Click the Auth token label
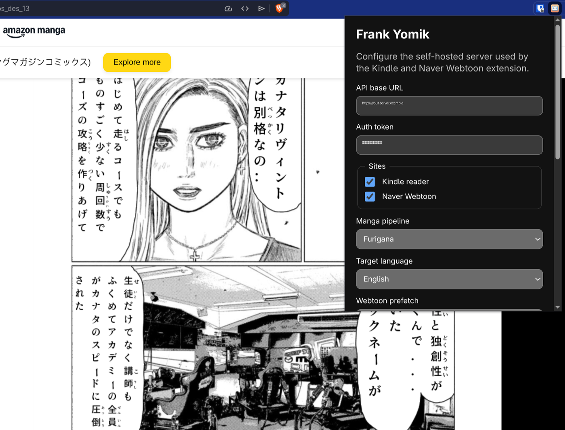The height and width of the screenshot is (430, 565). click(x=375, y=127)
